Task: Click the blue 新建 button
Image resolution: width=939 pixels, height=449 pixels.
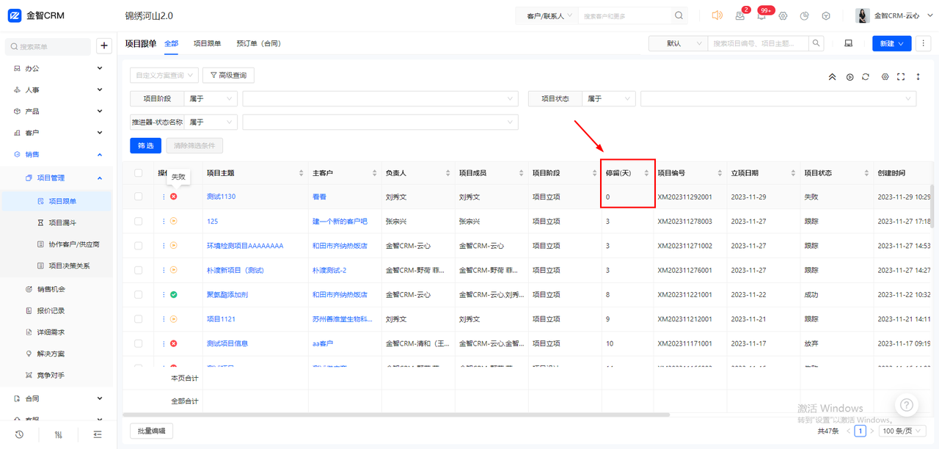Action: tap(891, 43)
